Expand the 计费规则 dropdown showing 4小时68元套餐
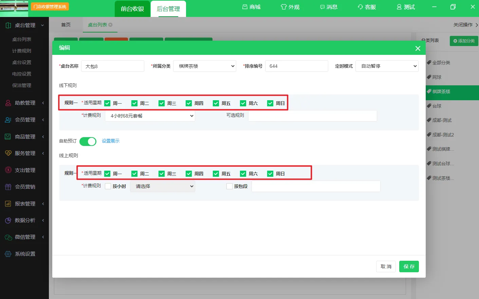This screenshot has width=479, height=299. 150,116
